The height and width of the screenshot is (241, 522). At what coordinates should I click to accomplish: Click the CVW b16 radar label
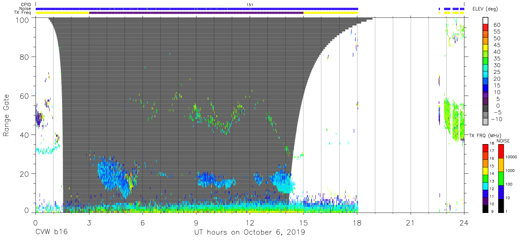point(51,232)
